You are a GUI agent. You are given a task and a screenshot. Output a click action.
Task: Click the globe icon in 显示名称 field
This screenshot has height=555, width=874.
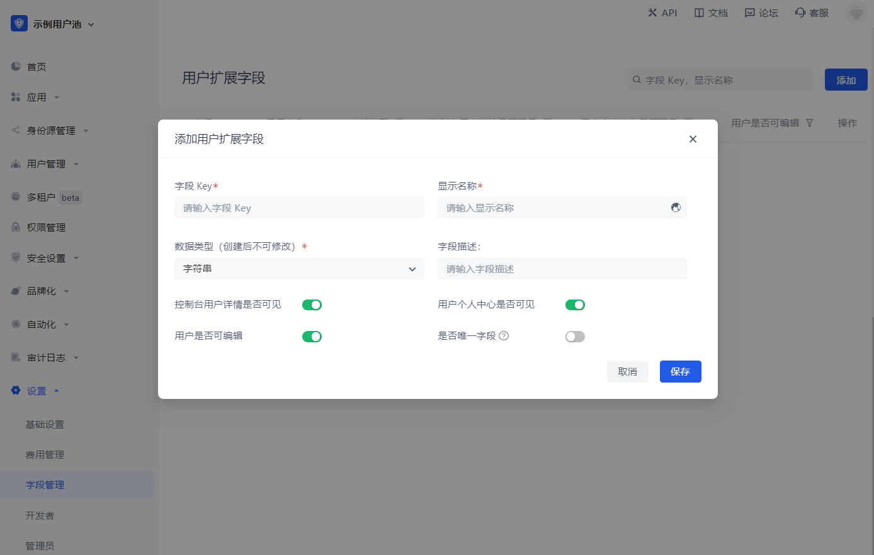click(x=676, y=208)
